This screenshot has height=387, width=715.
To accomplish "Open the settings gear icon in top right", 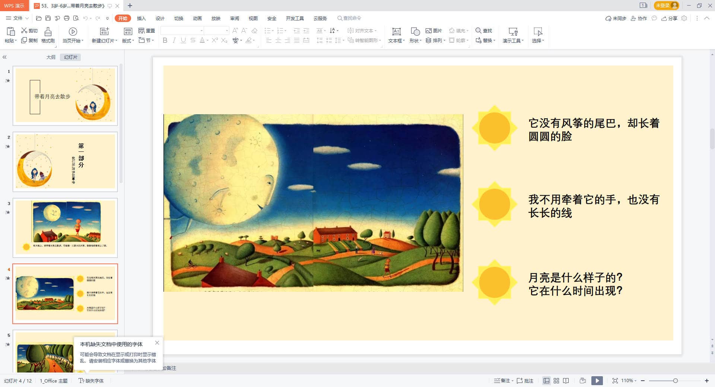I will (684, 18).
